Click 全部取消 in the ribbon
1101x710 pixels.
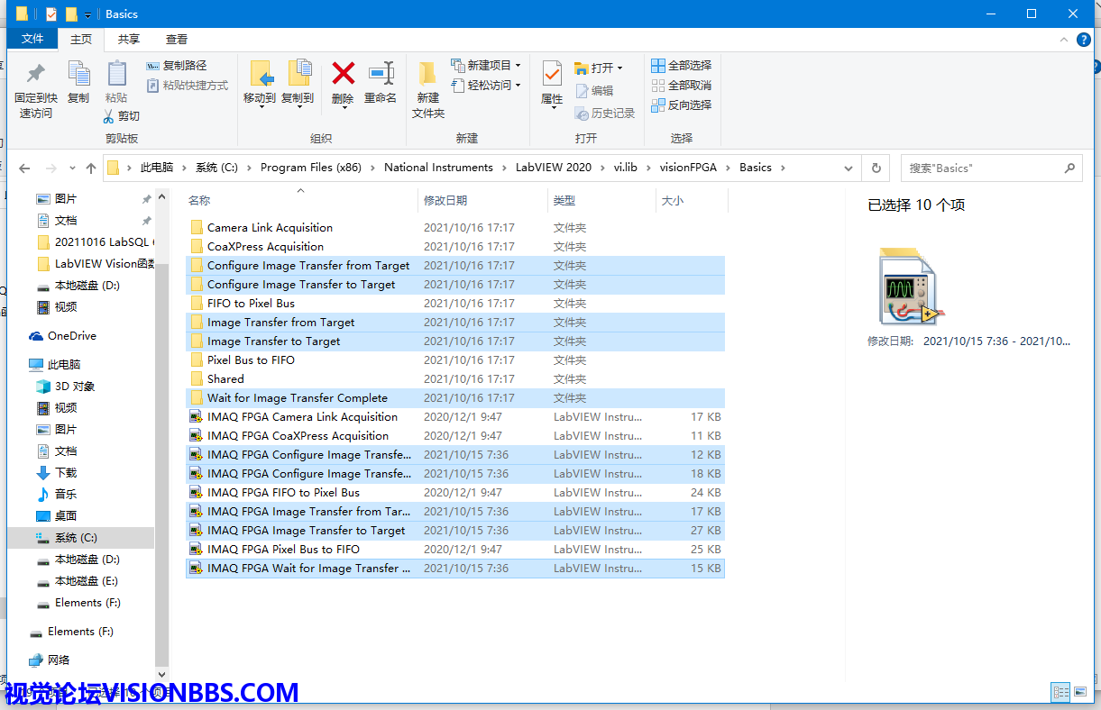[x=682, y=85]
